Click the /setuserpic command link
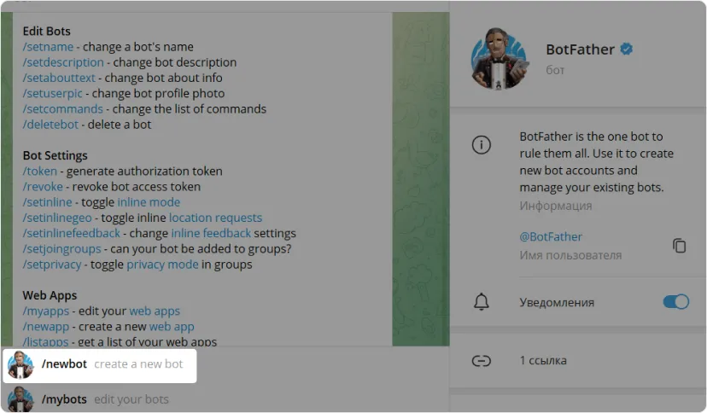This screenshot has width=707, height=413. coord(53,94)
